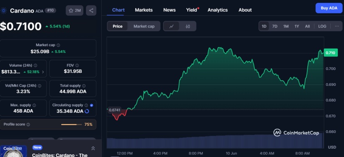Add Cardano to watchlist via star button

75,10
